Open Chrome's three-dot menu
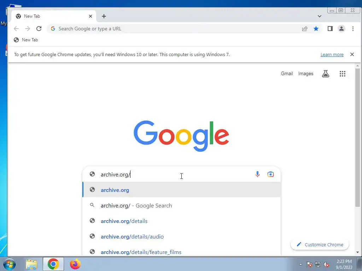Screen dimensions: 362x271 pyautogui.click(x=353, y=29)
